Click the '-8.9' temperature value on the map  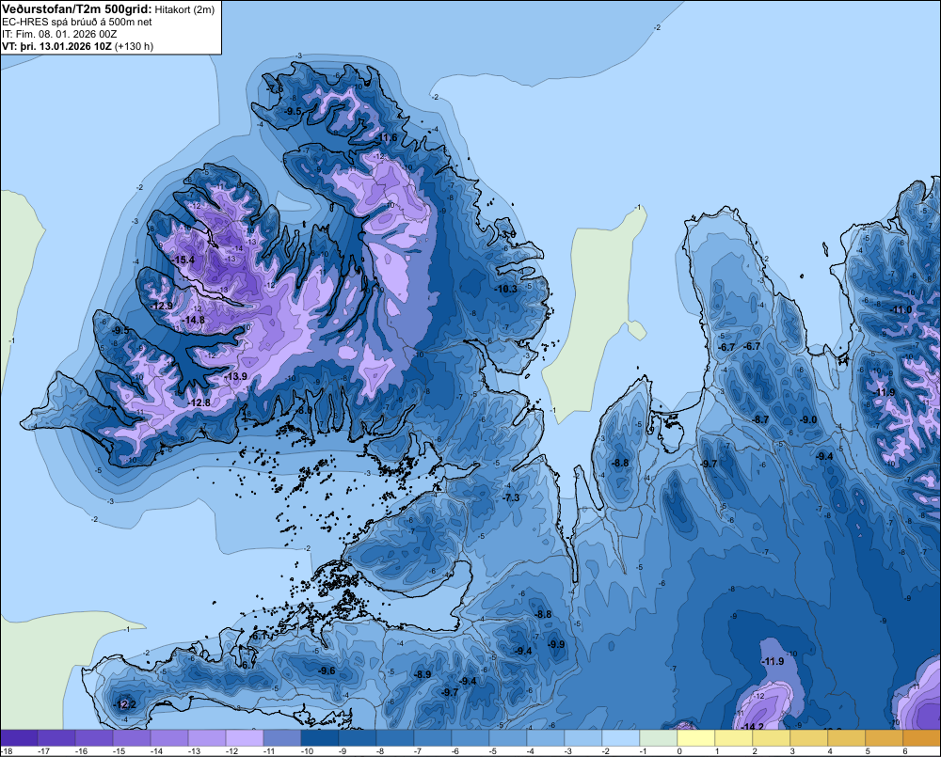click(423, 674)
